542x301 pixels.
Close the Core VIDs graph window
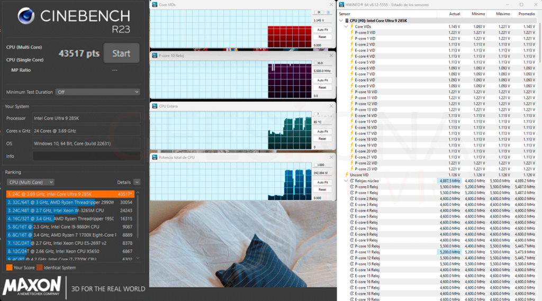tap(331, 4)
